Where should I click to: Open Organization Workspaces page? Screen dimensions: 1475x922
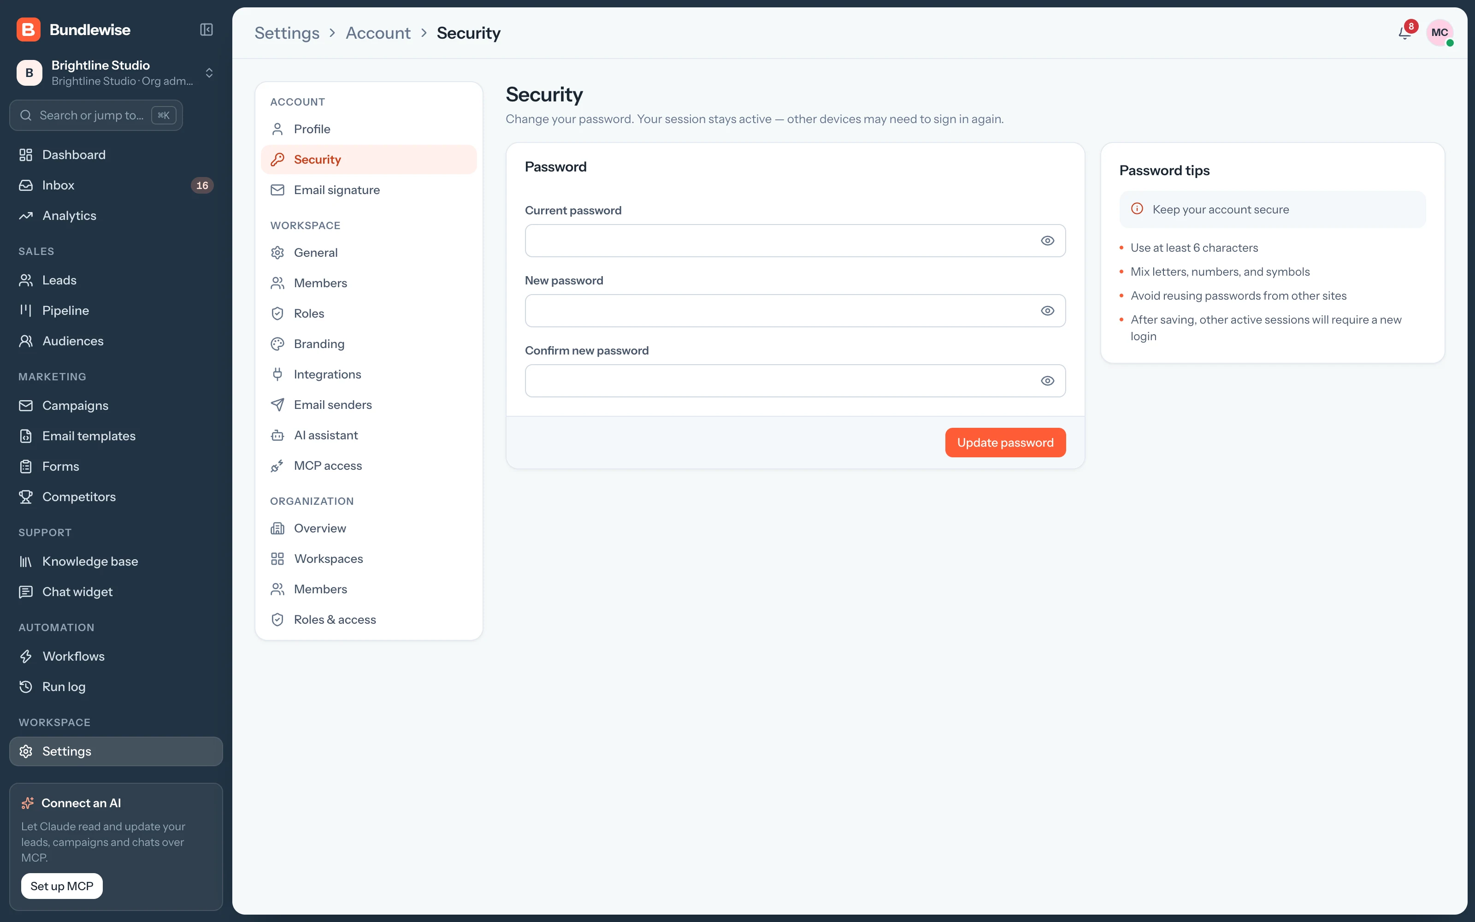tap(369, 559)
